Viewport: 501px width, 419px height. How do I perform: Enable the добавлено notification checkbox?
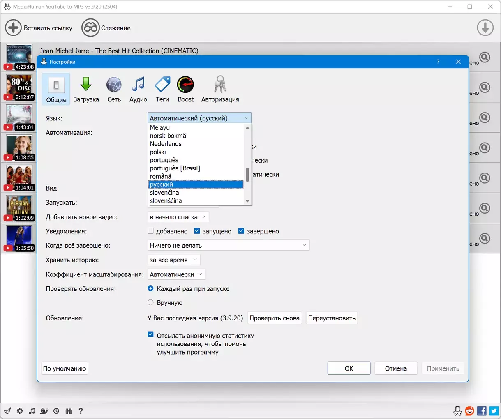[x=151, y=231]
